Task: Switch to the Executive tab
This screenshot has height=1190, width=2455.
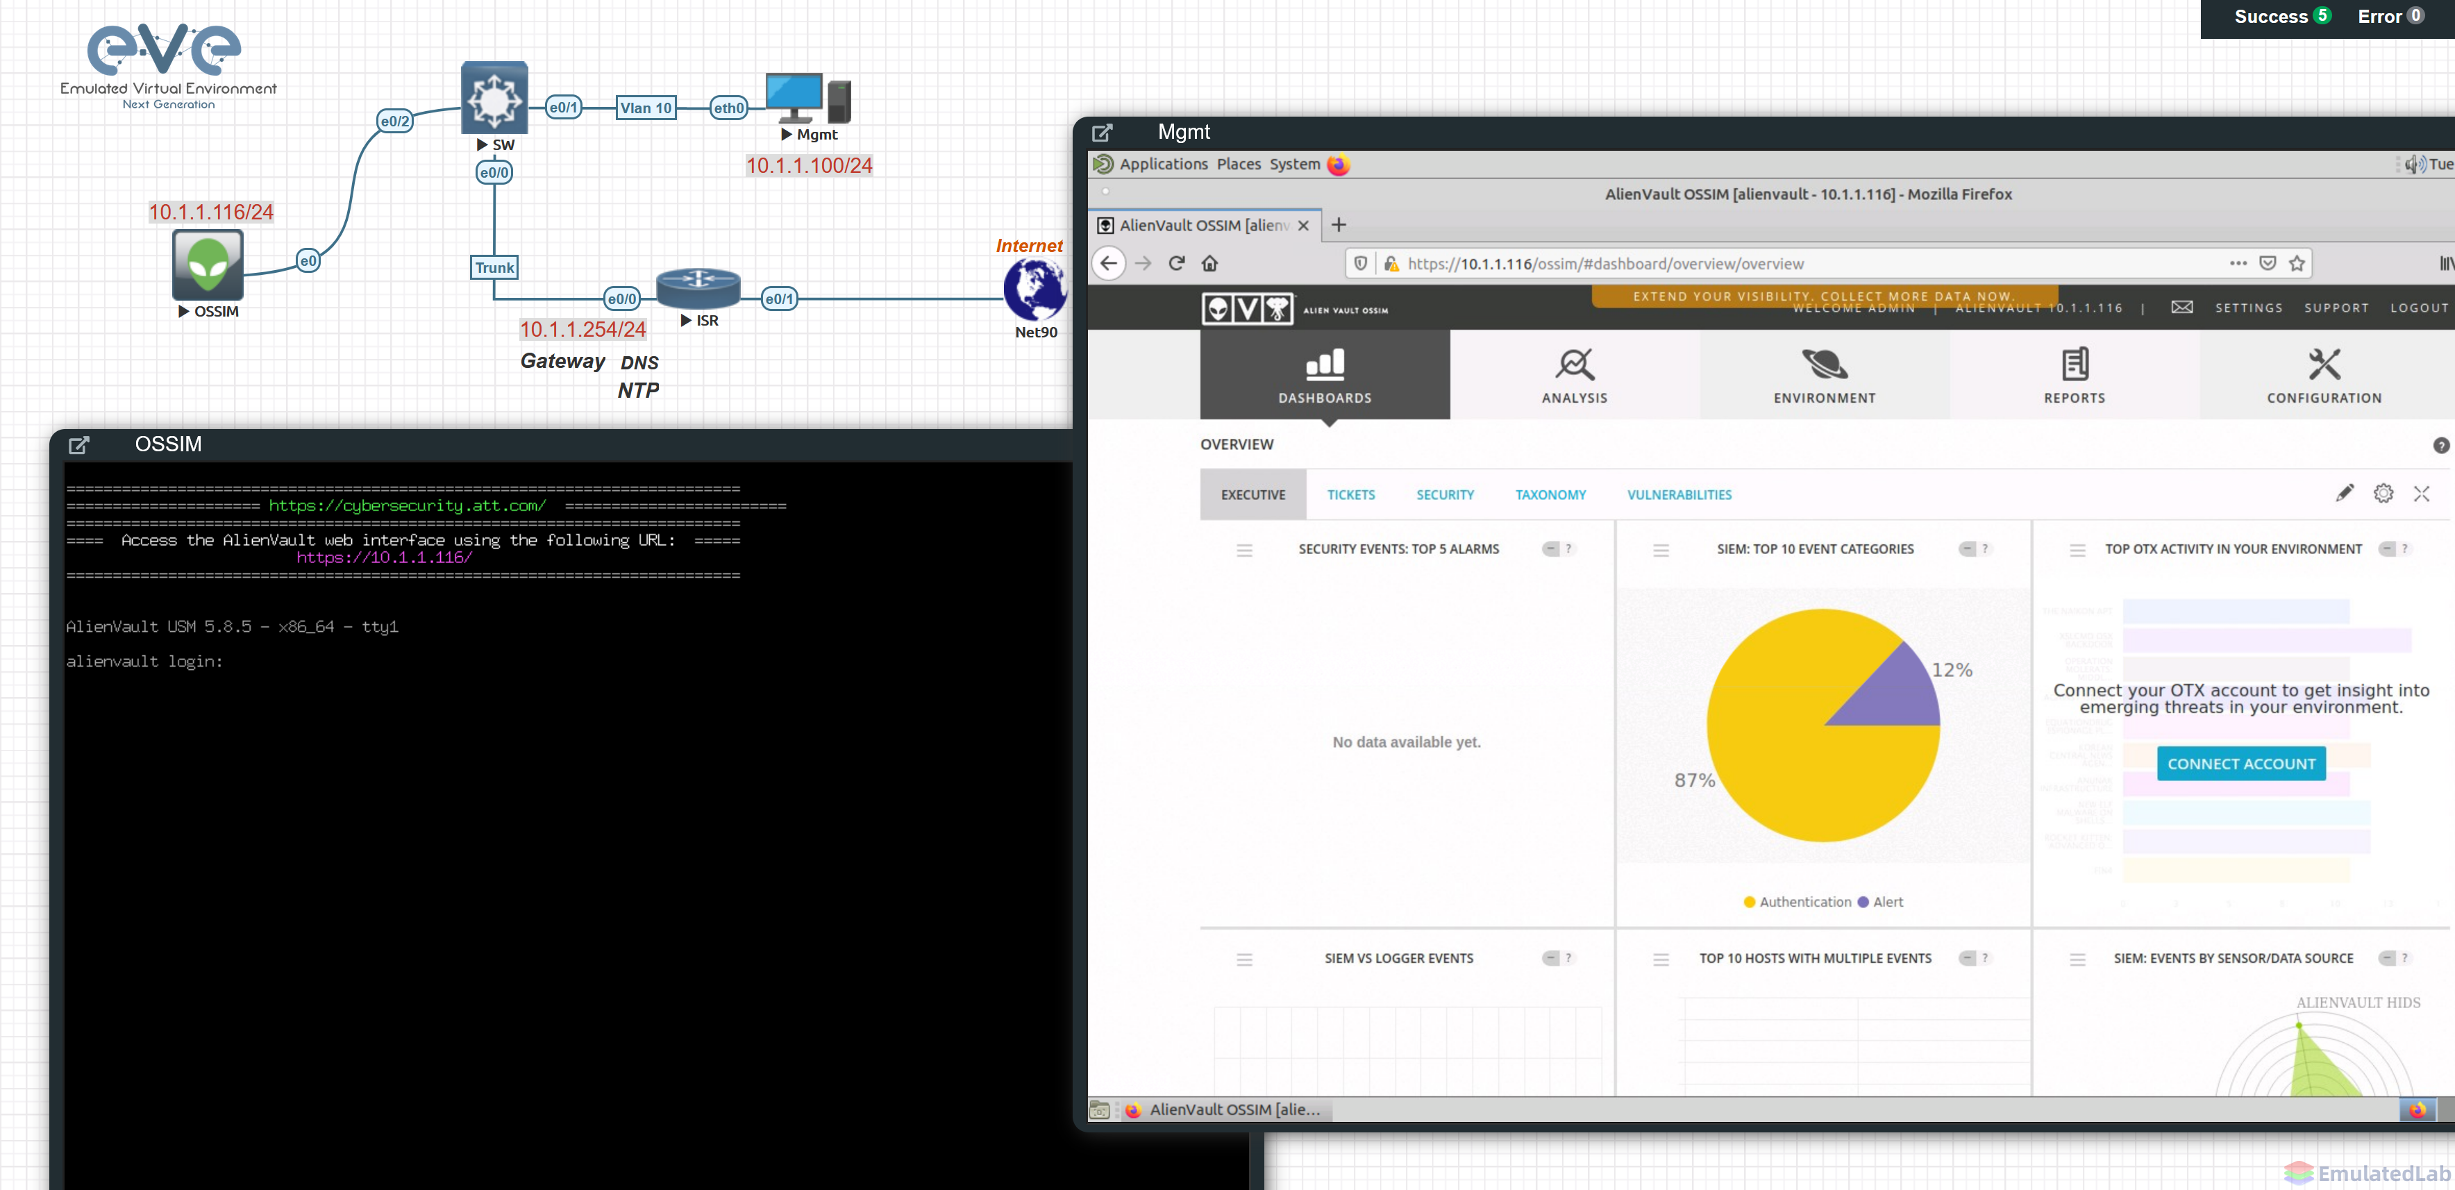Action: pyautogui.click(x=1253, y=494)
